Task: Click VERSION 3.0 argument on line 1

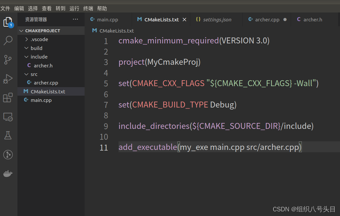Action: [244, 41]
